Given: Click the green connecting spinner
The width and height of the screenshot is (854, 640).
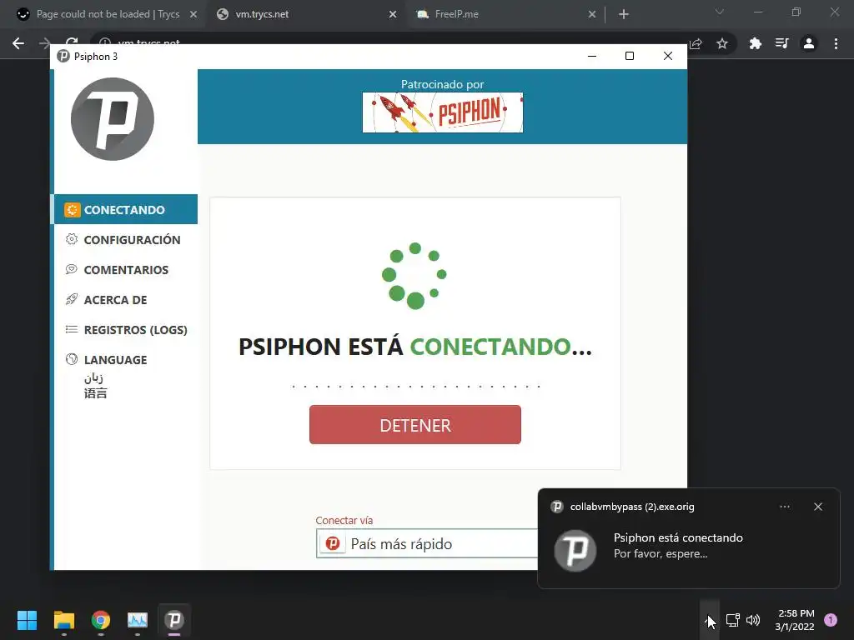Looking at the screenshot, I should 414,275.
